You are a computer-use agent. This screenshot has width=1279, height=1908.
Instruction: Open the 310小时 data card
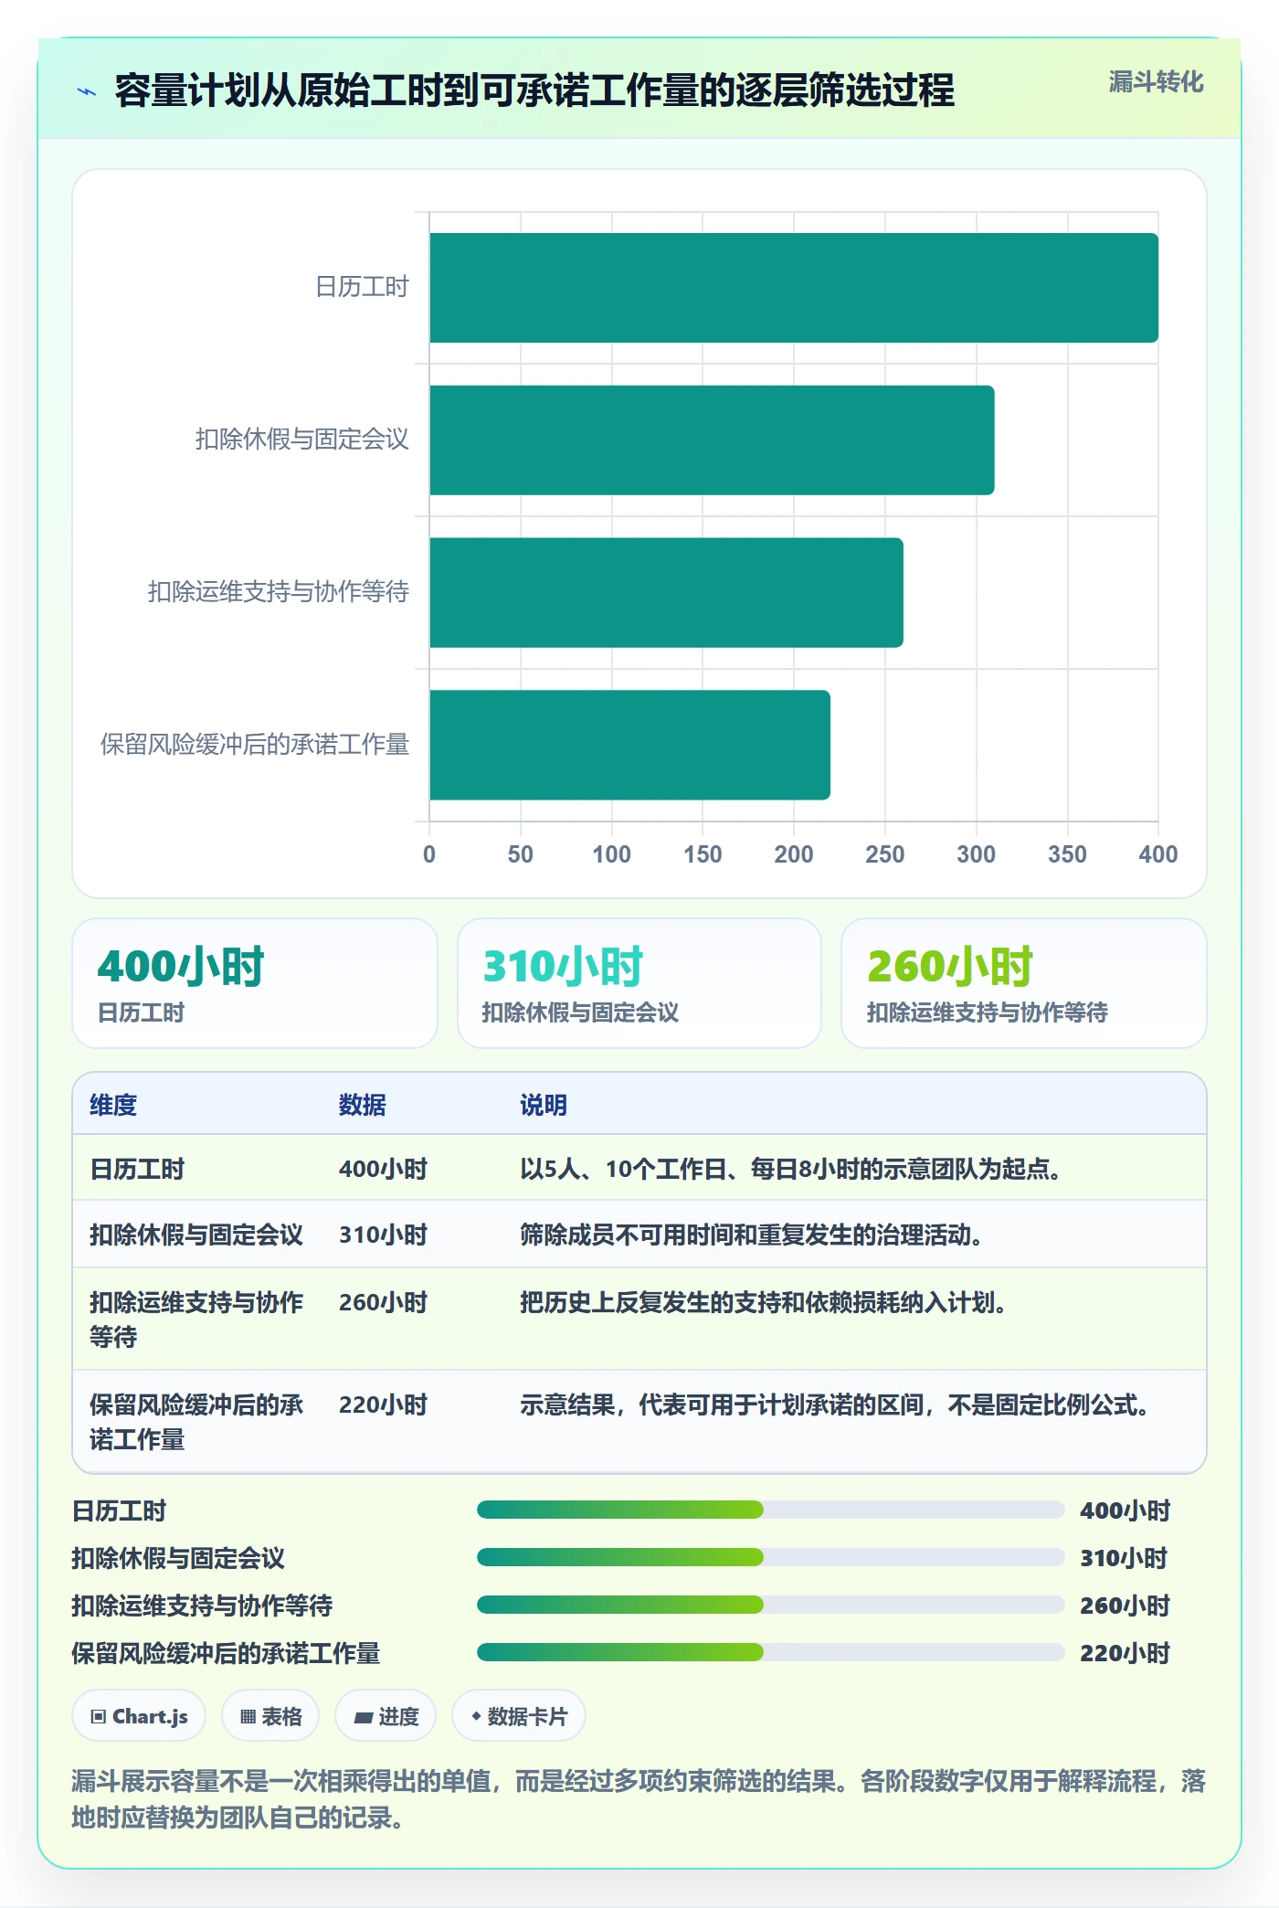[x=639, y=983]
